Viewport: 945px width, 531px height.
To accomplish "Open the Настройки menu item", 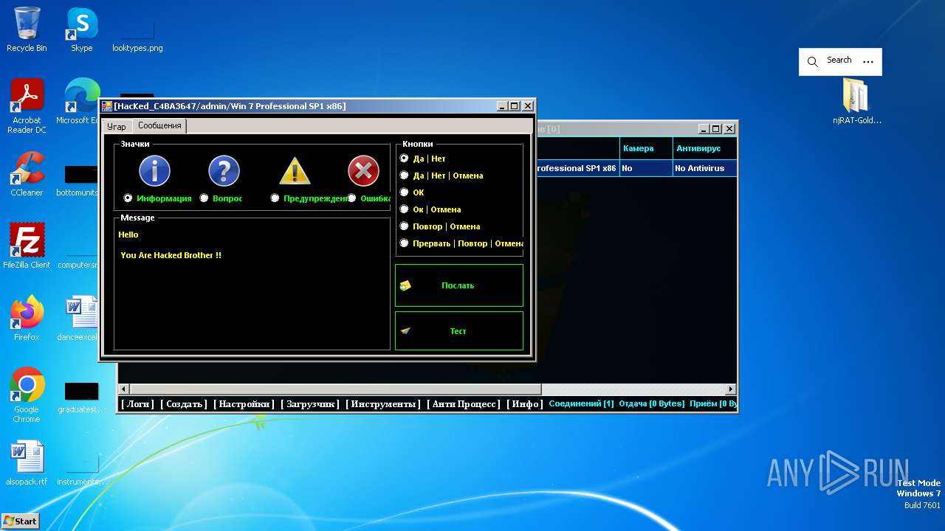I will point(244,404).
